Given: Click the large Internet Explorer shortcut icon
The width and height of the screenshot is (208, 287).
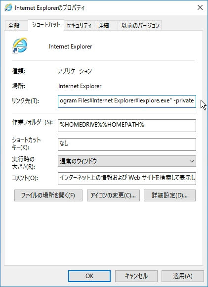Looking at the screenshot, I should 20,46.
